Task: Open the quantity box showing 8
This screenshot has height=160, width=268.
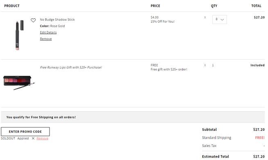Action: tap(219, 20)
